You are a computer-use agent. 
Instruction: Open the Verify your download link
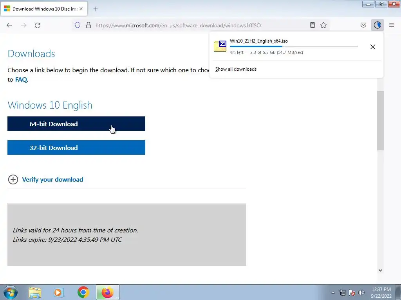[x=53, y=179]
